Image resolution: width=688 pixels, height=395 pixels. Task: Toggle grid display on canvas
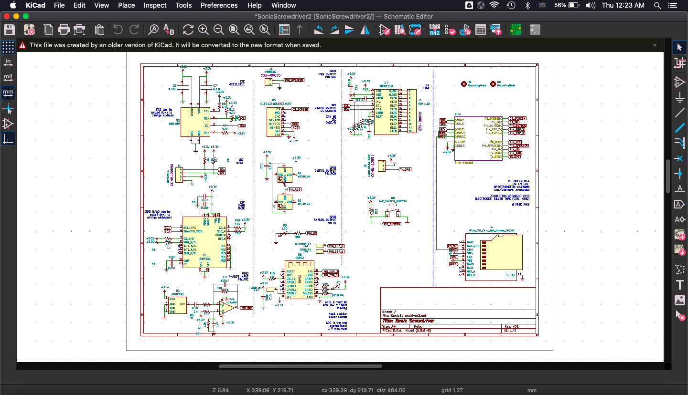point(8,47)
